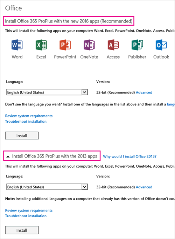Image resolution: width=175 pixels, height=239 pixels.
Task: Click the OneNote app icon
Action: tap(89, 45)
